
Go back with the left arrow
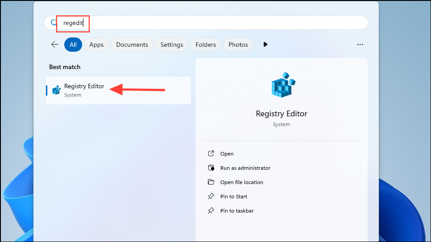tap(55, 45)
